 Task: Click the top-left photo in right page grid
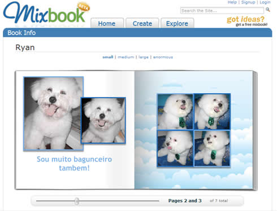[175, 112]
